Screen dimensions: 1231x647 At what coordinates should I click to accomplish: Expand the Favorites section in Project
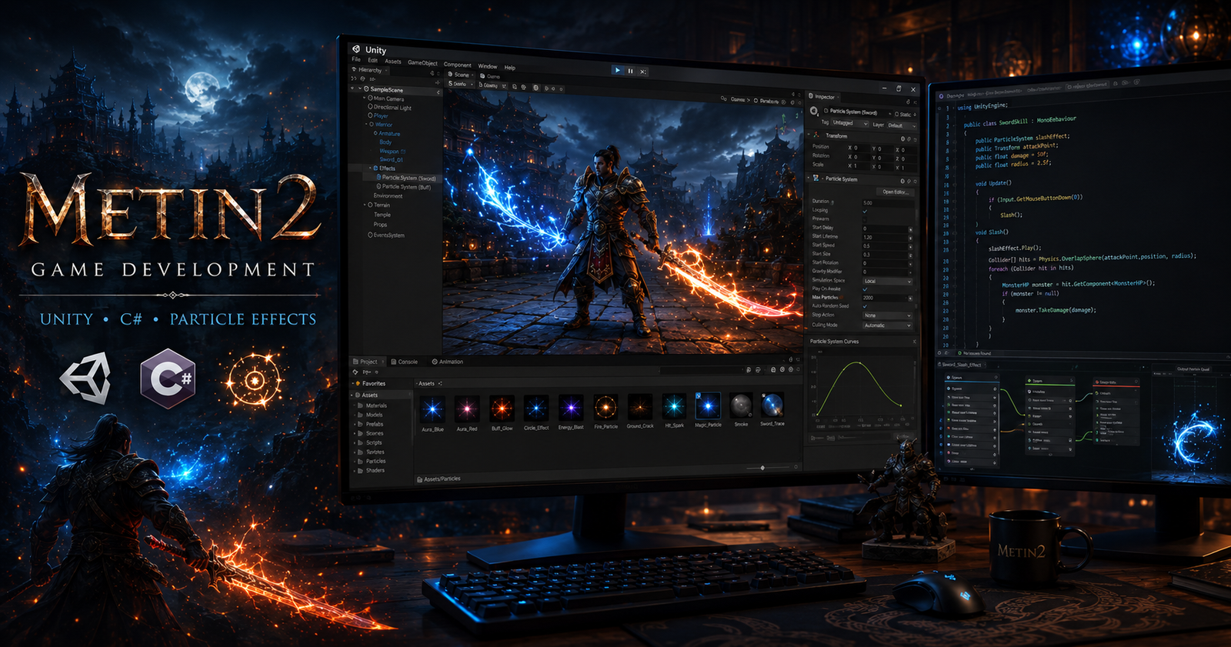(353, 383)
